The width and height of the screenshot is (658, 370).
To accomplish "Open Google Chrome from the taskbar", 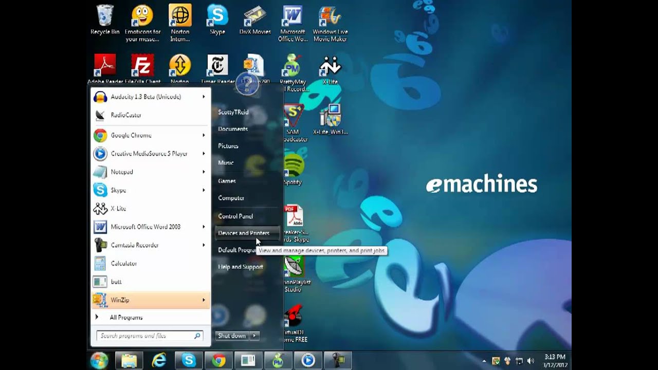I will (218, 360).
